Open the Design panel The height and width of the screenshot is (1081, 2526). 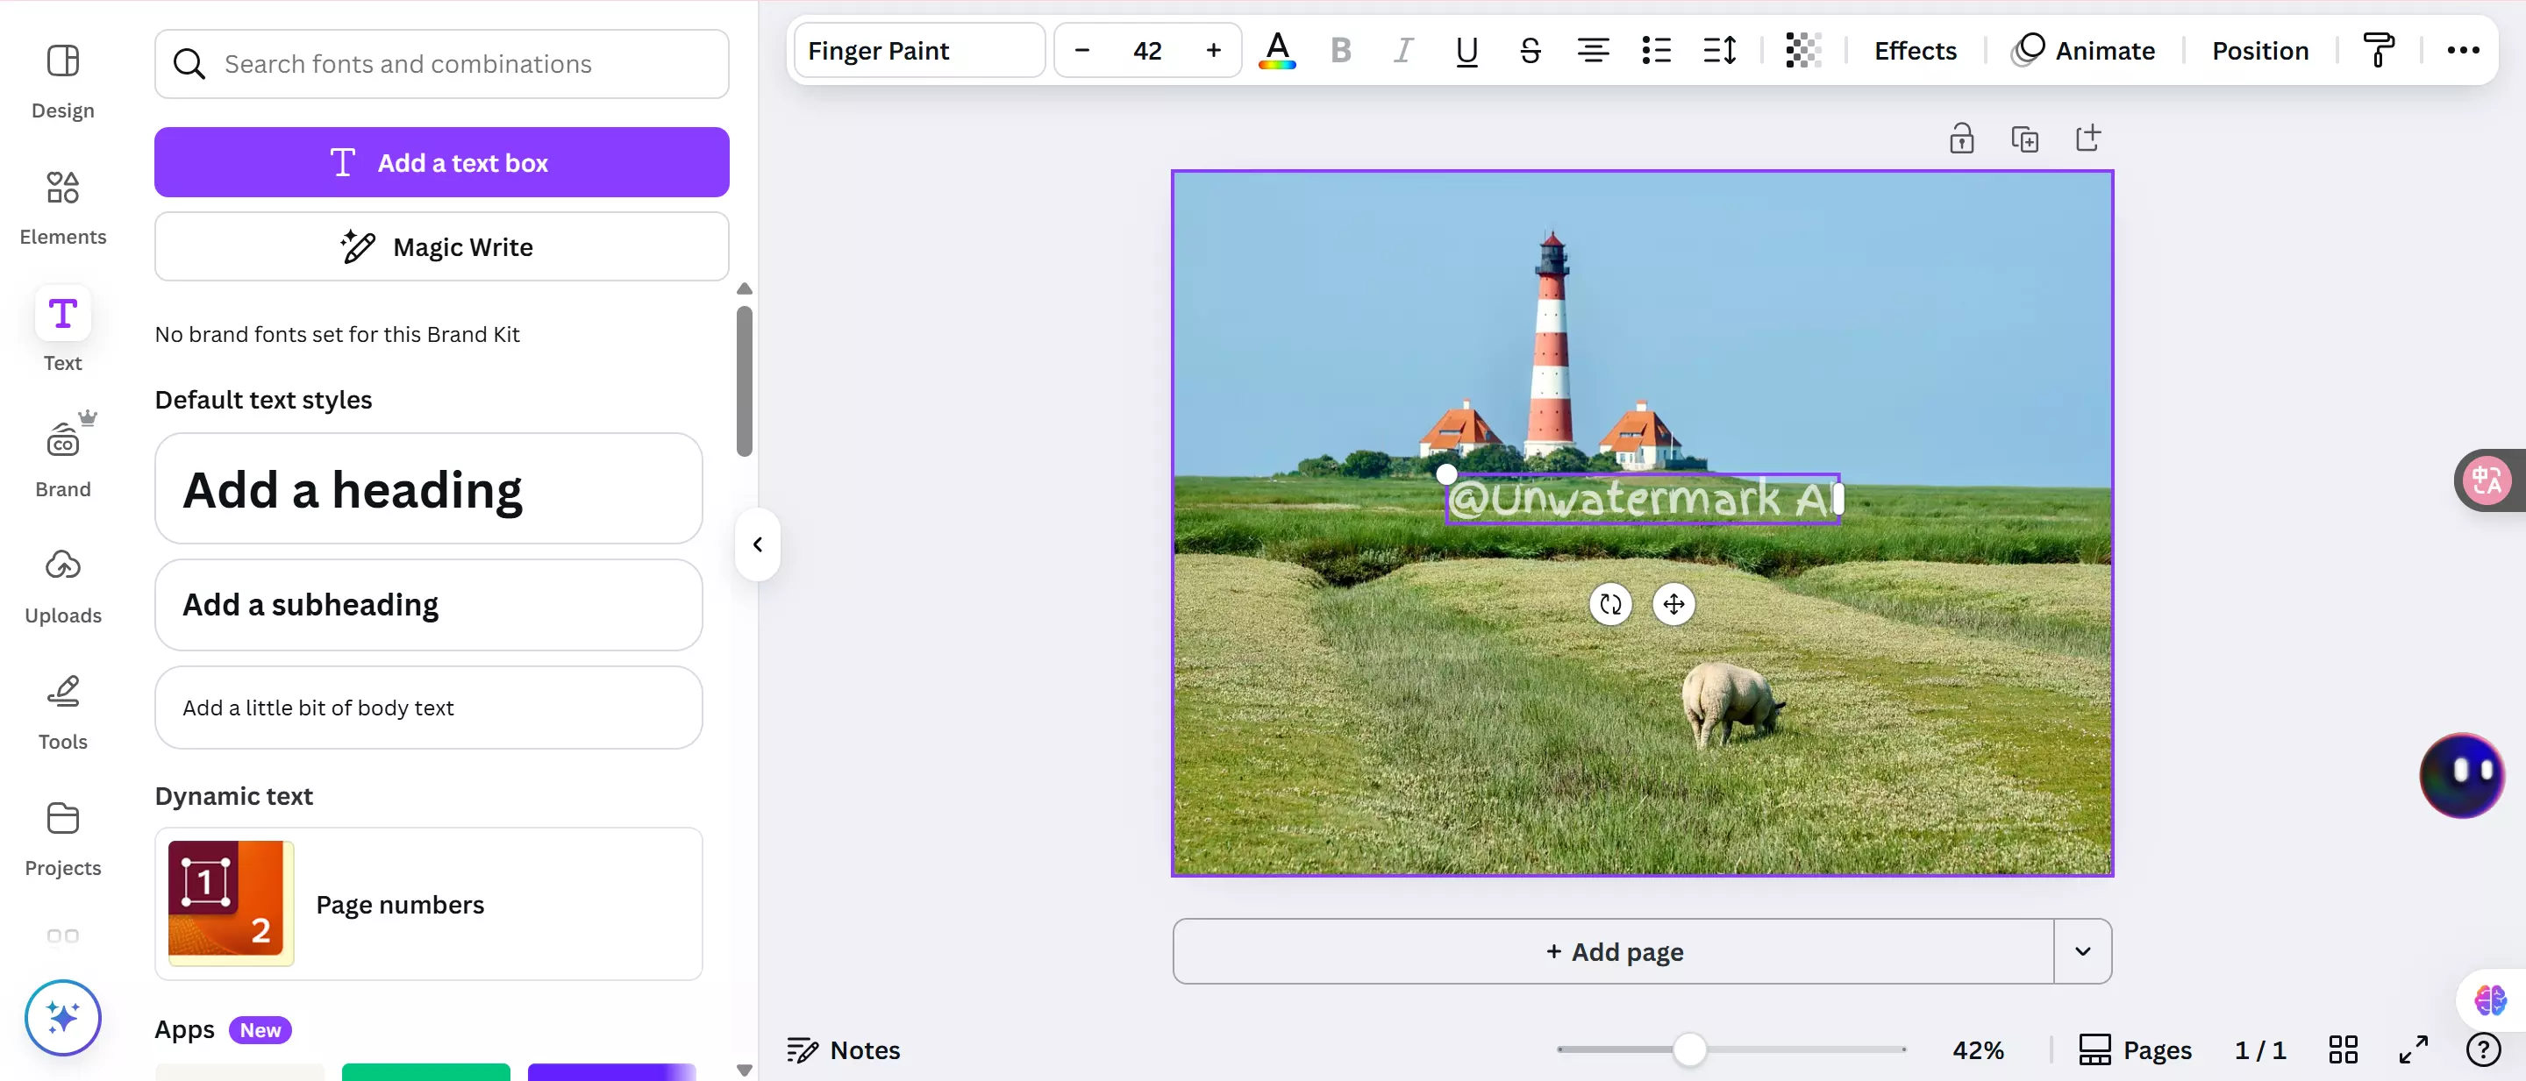[63, 82]
